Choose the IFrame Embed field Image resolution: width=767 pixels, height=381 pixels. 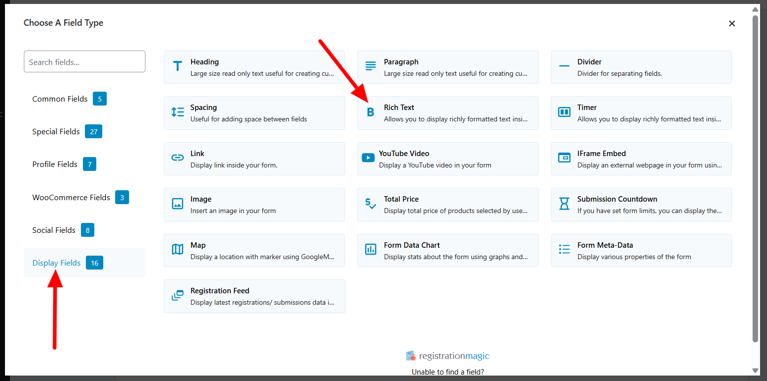(641, 159)
